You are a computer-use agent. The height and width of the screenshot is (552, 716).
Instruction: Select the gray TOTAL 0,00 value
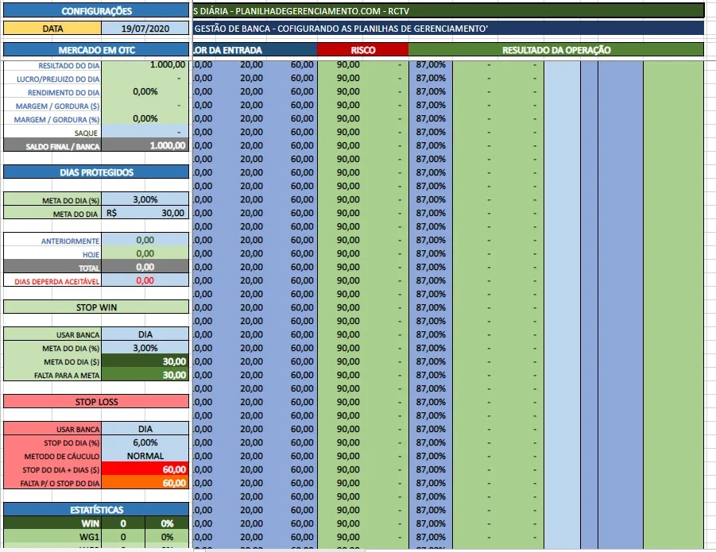pos(145,267)
